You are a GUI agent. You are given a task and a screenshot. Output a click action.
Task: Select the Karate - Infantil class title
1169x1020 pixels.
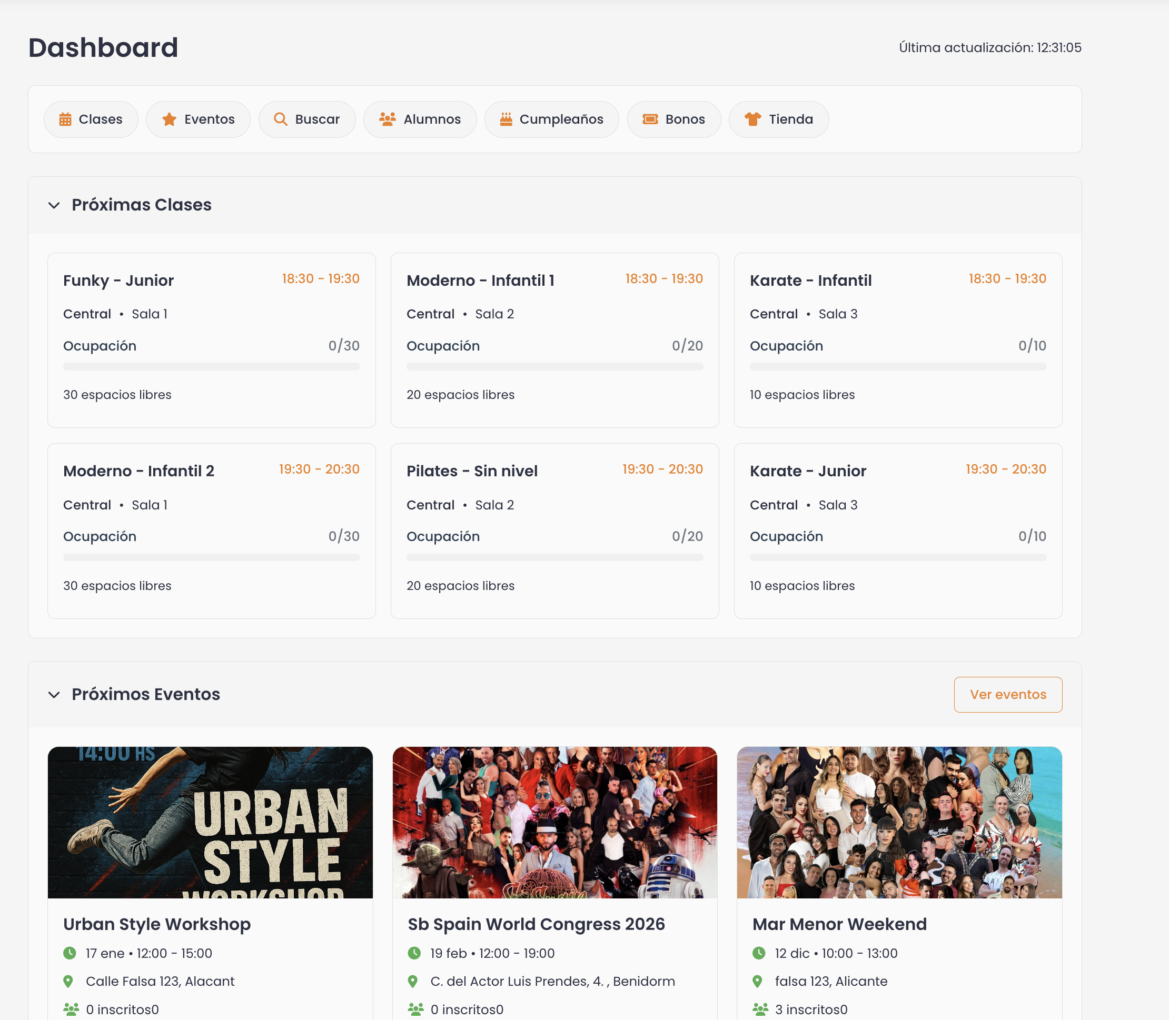pos(810,281)
